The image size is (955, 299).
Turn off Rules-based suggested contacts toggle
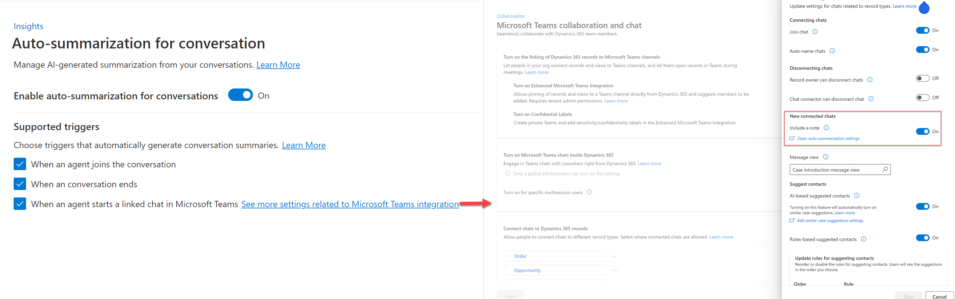tap(922, 238)
